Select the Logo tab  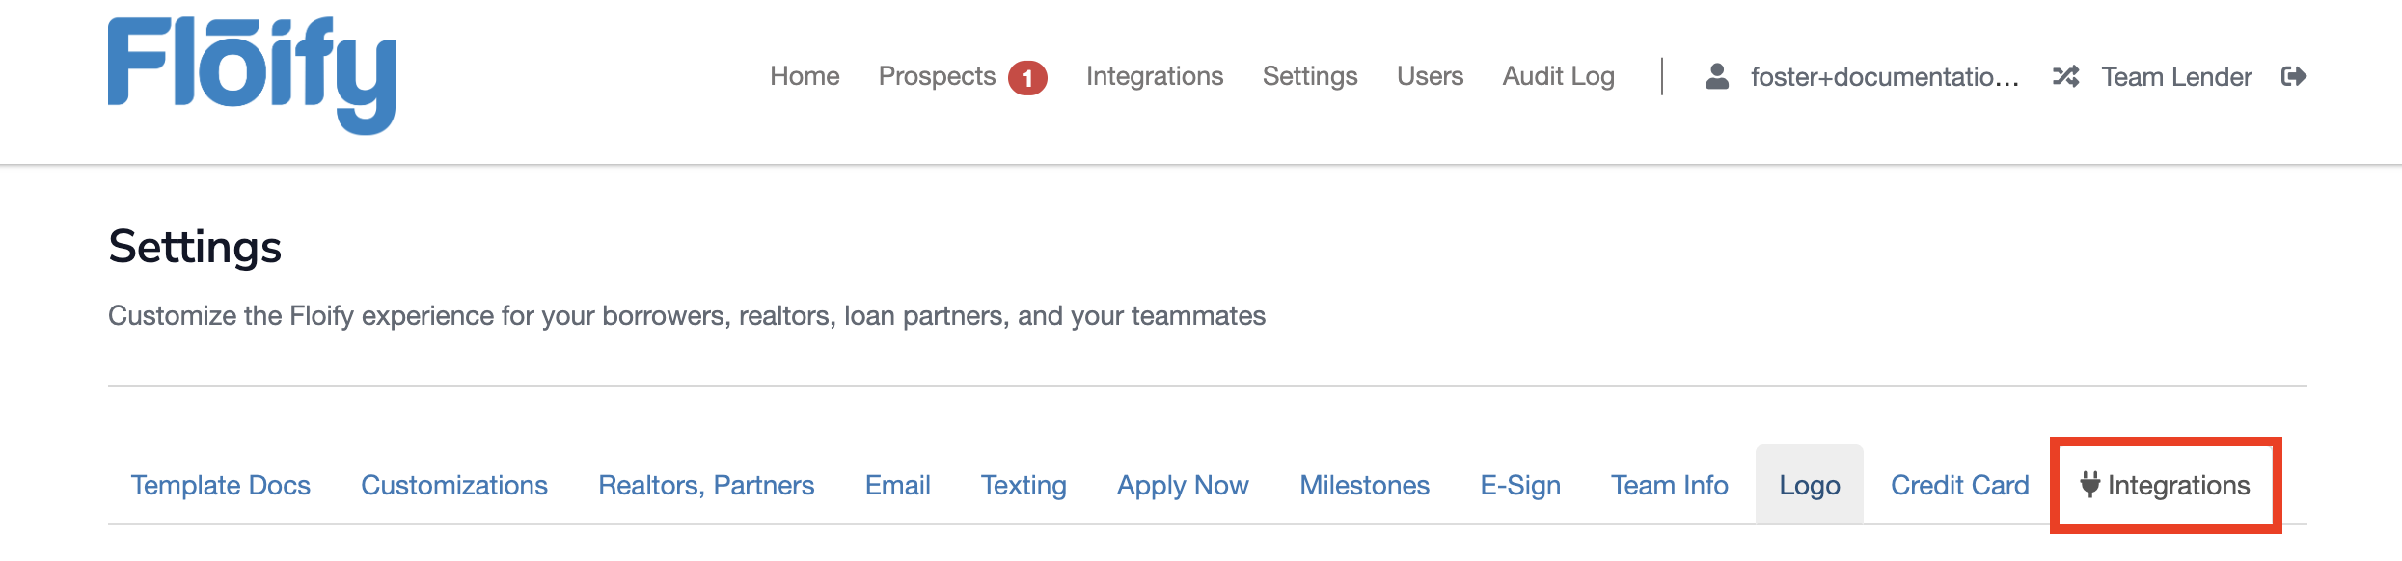click(x=1809, y=485)
